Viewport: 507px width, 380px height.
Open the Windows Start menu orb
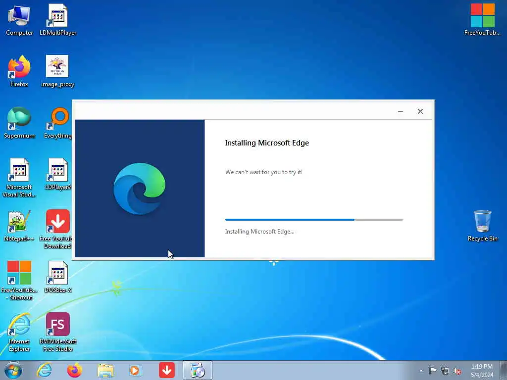point(13,370)
